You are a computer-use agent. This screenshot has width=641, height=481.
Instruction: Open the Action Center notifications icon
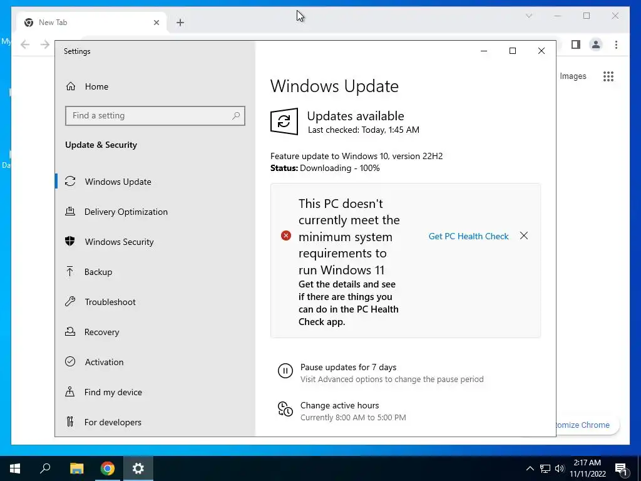pos(621,468)
